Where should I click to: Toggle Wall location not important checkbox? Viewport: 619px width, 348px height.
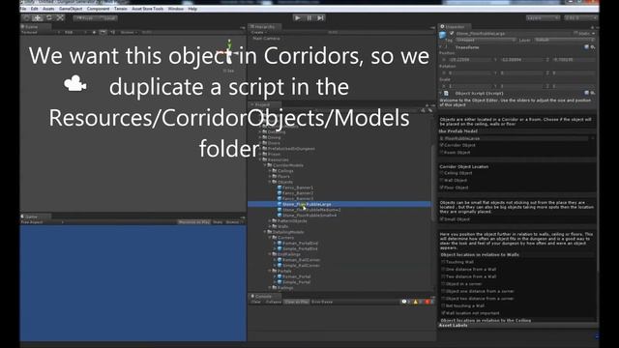coord(443,313)
